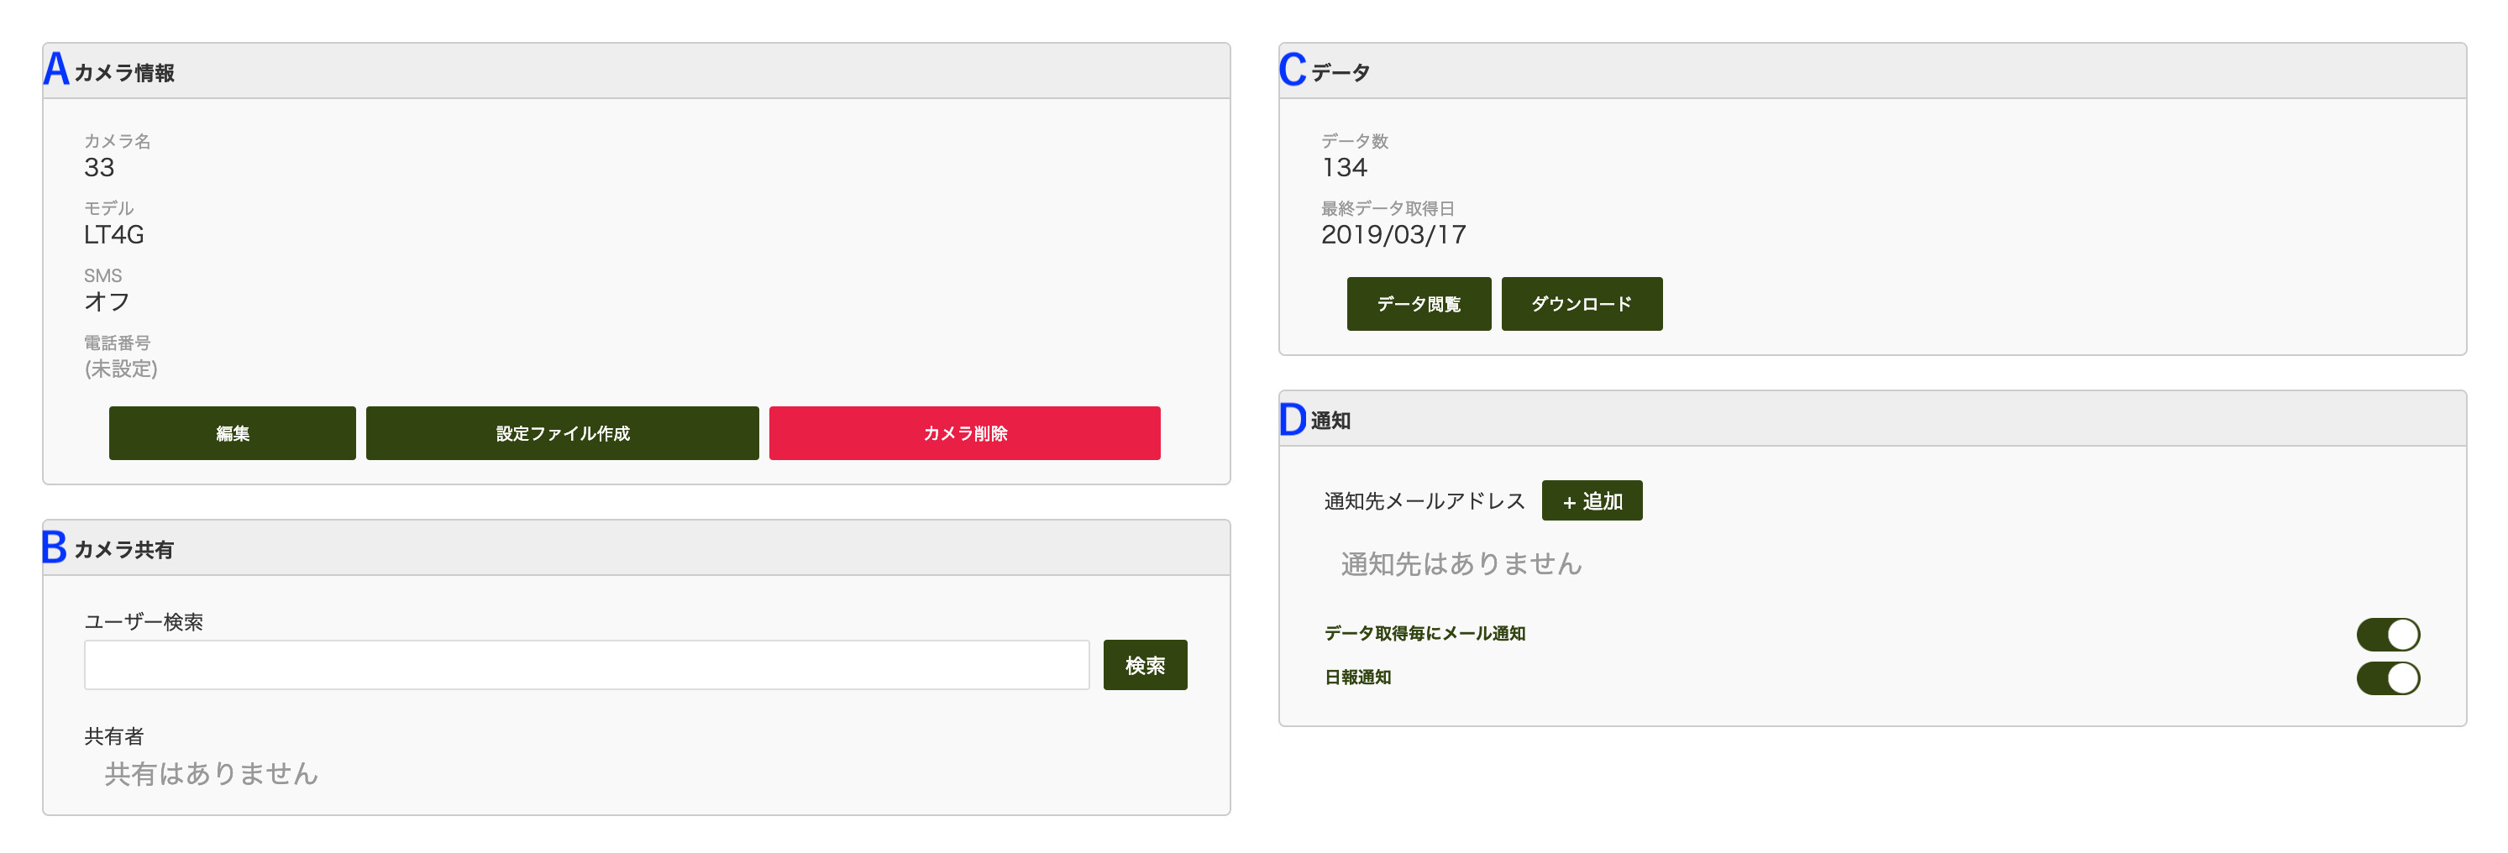Click the 共有はありません placeholder text
The height and width of the screenshot is (853, 2508).
pos(212,773)
